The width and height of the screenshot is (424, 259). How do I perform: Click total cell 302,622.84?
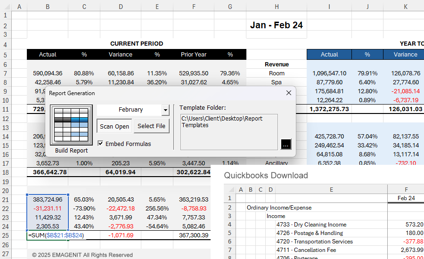193,172
